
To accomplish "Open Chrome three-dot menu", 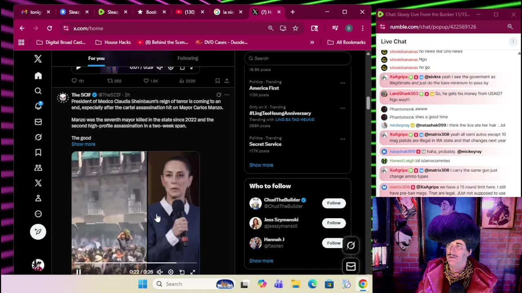I will (363, 28).
